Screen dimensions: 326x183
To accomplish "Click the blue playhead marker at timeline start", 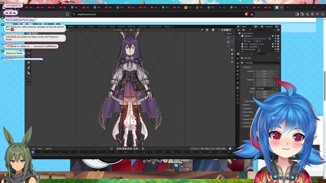I will [33, 152].
